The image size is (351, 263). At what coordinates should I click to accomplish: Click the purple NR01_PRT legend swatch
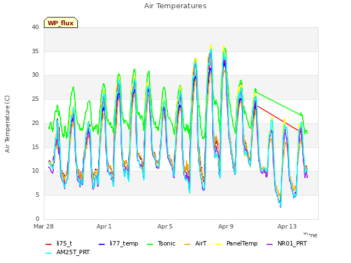270,244
